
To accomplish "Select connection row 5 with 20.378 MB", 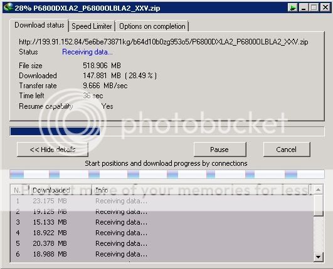I will 162,243.
